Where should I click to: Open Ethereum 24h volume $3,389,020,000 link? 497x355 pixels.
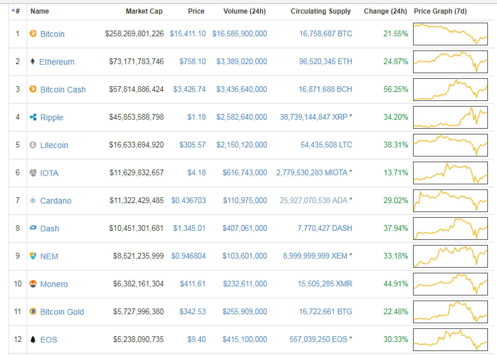tap(241, 62)
